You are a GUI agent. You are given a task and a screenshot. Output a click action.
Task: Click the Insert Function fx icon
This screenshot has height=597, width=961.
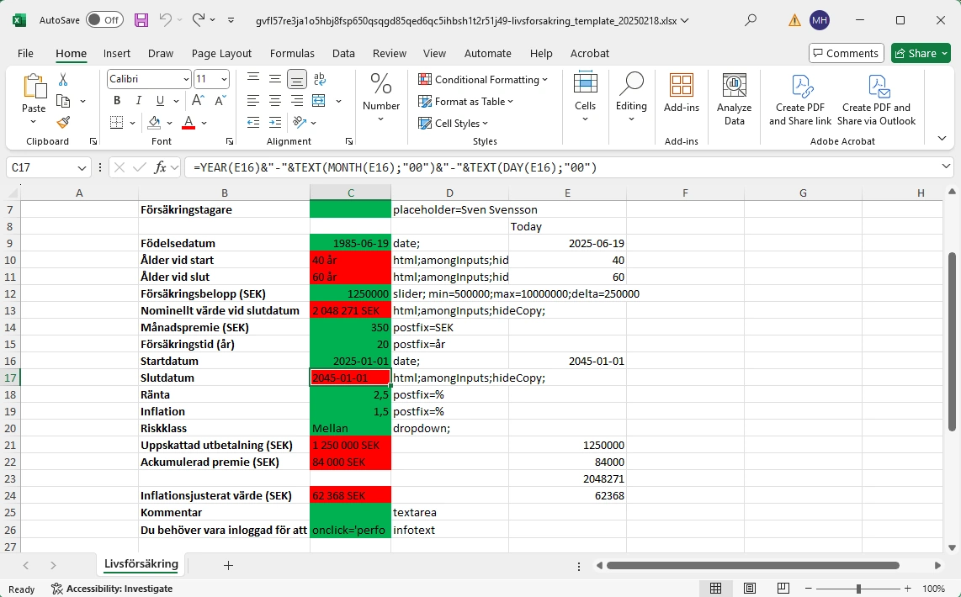click(x=160, y=167)
